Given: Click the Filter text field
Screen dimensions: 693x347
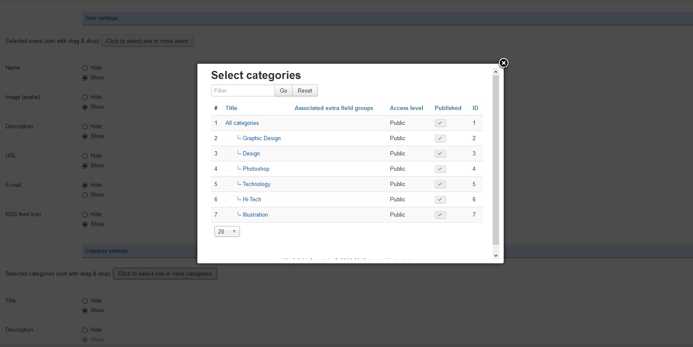Looking at the screenshot, I should pyautogui.click(x=243, y=90).
